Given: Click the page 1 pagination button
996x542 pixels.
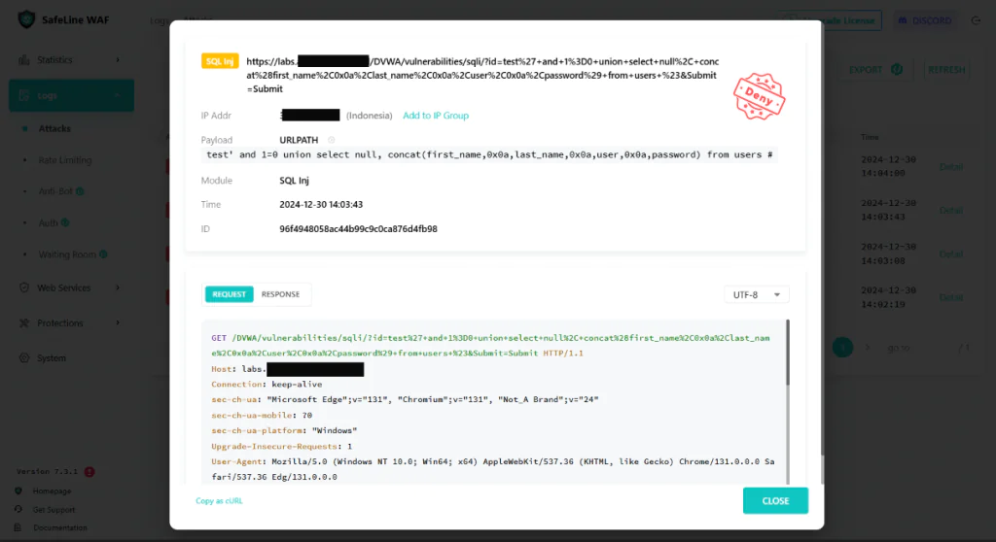Looking at the screenshot, I should click(843, 347).
